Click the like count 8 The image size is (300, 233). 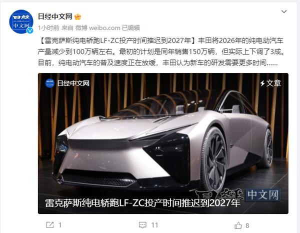(x=247, y=225)
